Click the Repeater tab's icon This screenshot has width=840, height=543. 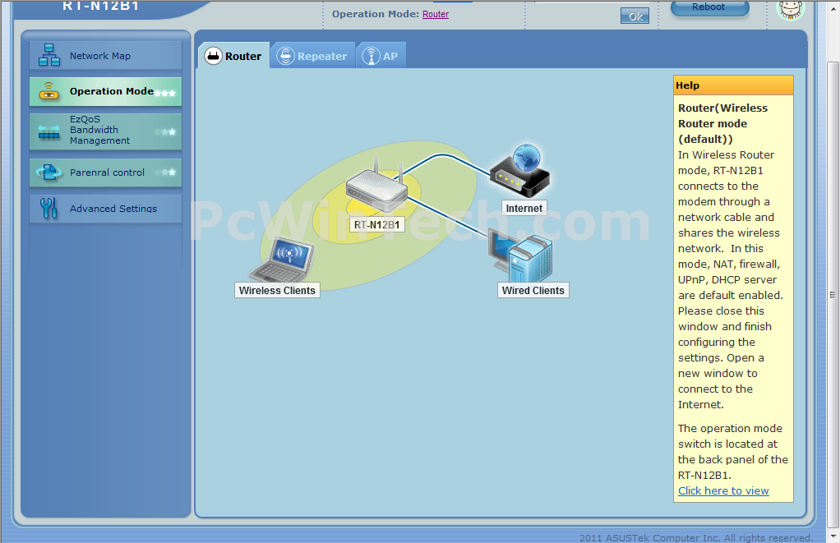click(285, 56)
